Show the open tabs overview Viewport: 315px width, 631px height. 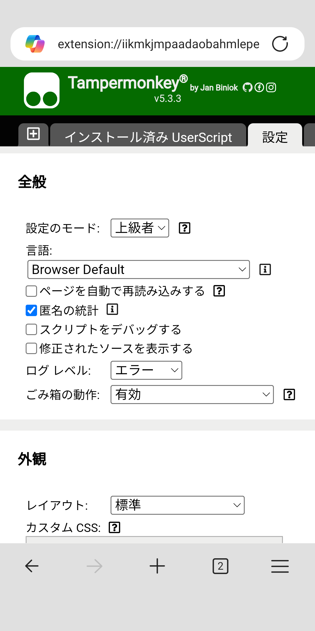point(220,566)
